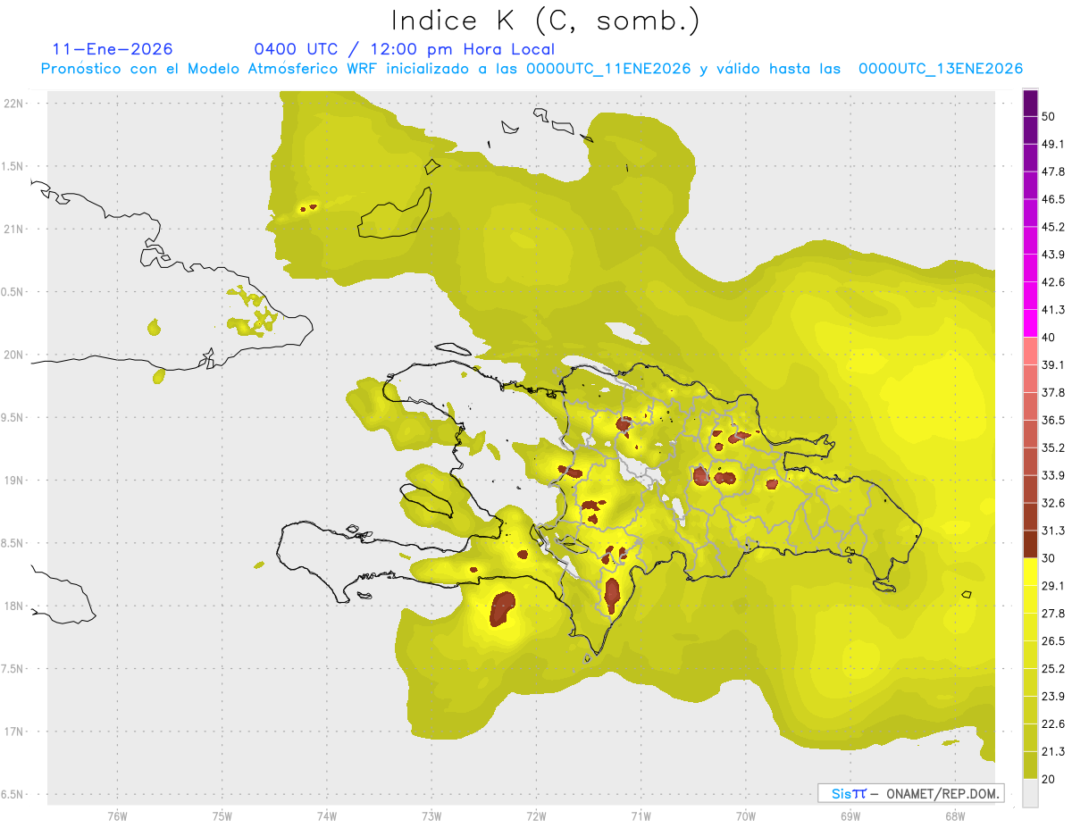Click the latitude label '18N'
Viewport: 1072px width, 828px height.
pyautogui.click(x=14, y=606)
